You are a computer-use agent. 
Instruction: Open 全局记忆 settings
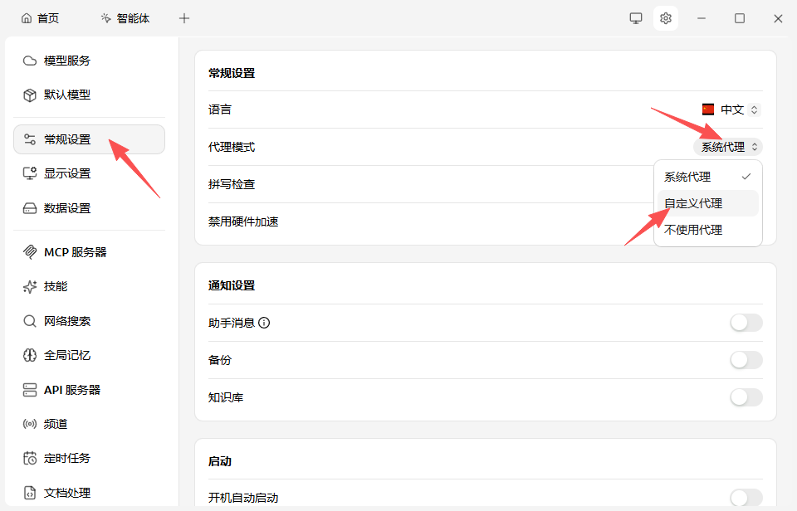(89, 355)
